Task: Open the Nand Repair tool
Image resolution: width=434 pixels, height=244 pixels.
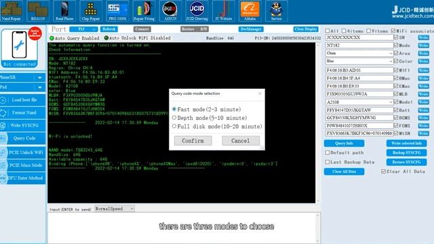Action: click(11, 11)
